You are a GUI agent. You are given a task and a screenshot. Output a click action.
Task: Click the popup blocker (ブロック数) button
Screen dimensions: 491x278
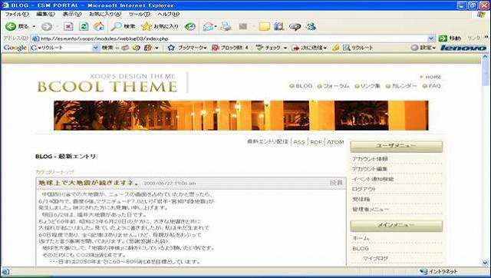click(230, 48)
